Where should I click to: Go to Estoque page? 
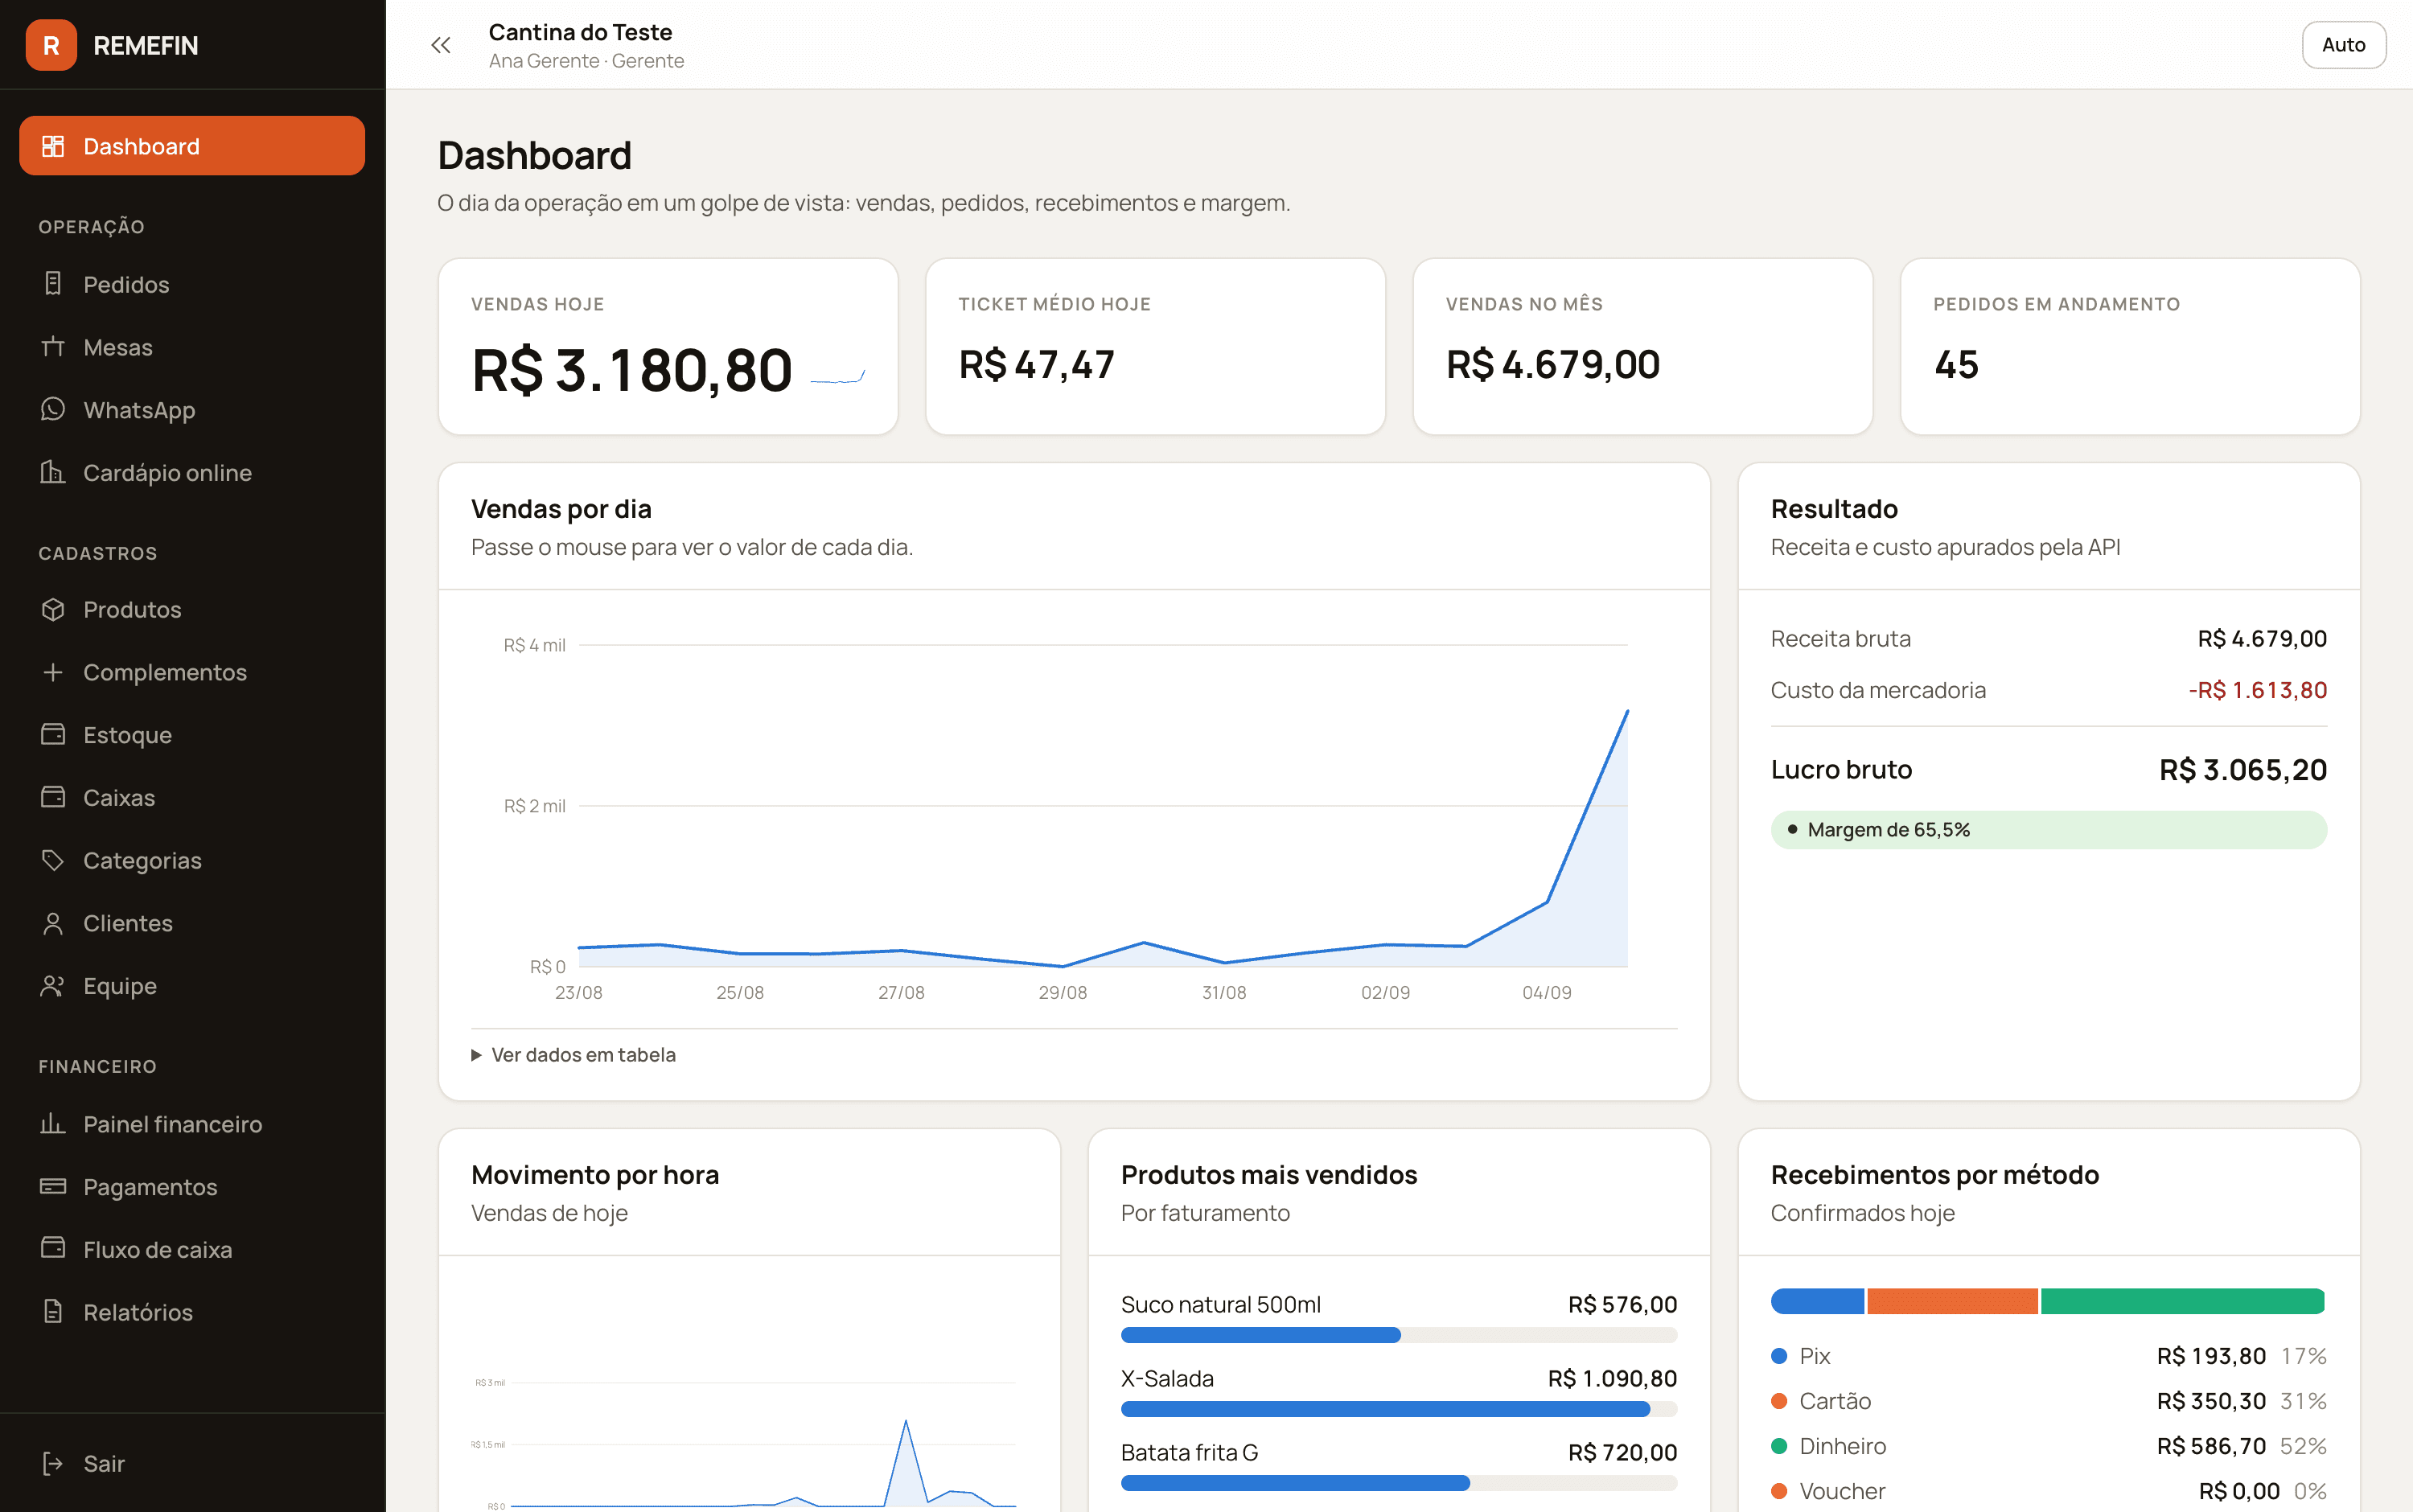(x=192, y=735)
